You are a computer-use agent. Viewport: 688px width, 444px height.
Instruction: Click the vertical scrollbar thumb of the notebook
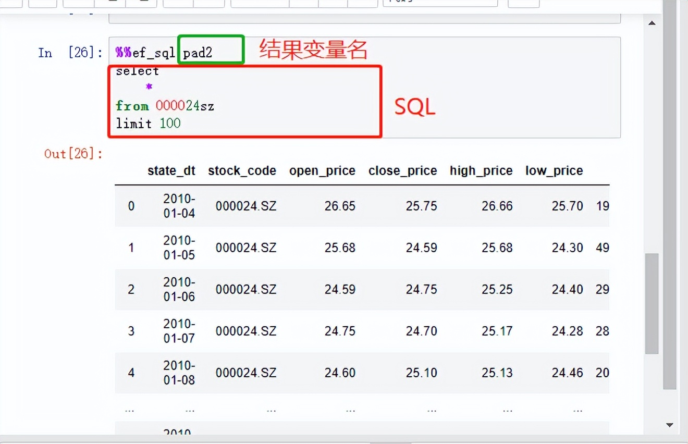(x=652, y=304)
